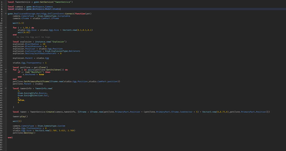
Task: Click 'Instance.new("Explosion")' line
Action: coord(40,42)
